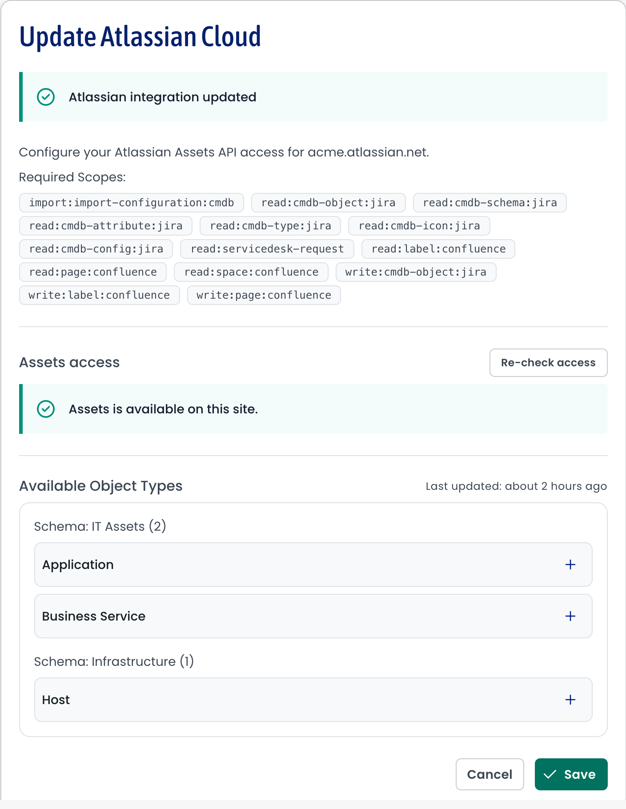Click the checkmark icon beside Assets is available

(46, 409)
